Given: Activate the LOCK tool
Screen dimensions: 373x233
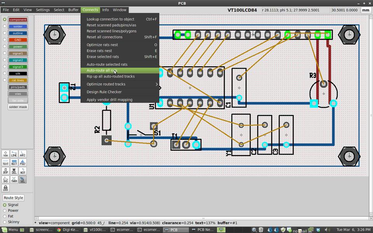Looking at the screenshot, I should pos(5,188).
